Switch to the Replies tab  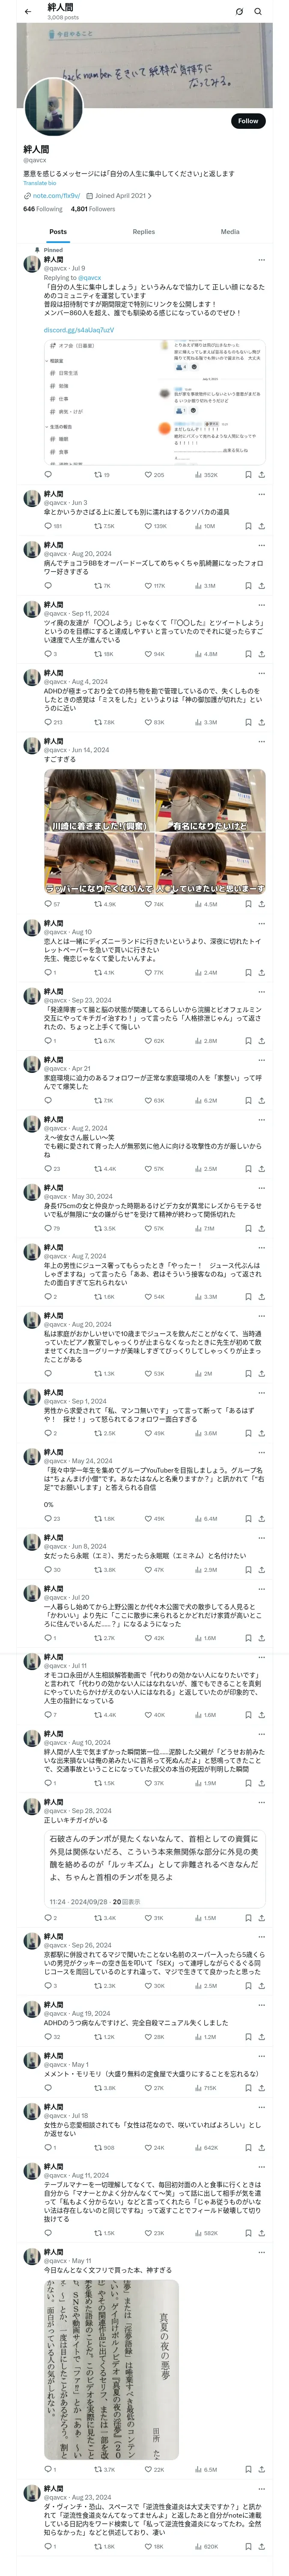point(143,232)
